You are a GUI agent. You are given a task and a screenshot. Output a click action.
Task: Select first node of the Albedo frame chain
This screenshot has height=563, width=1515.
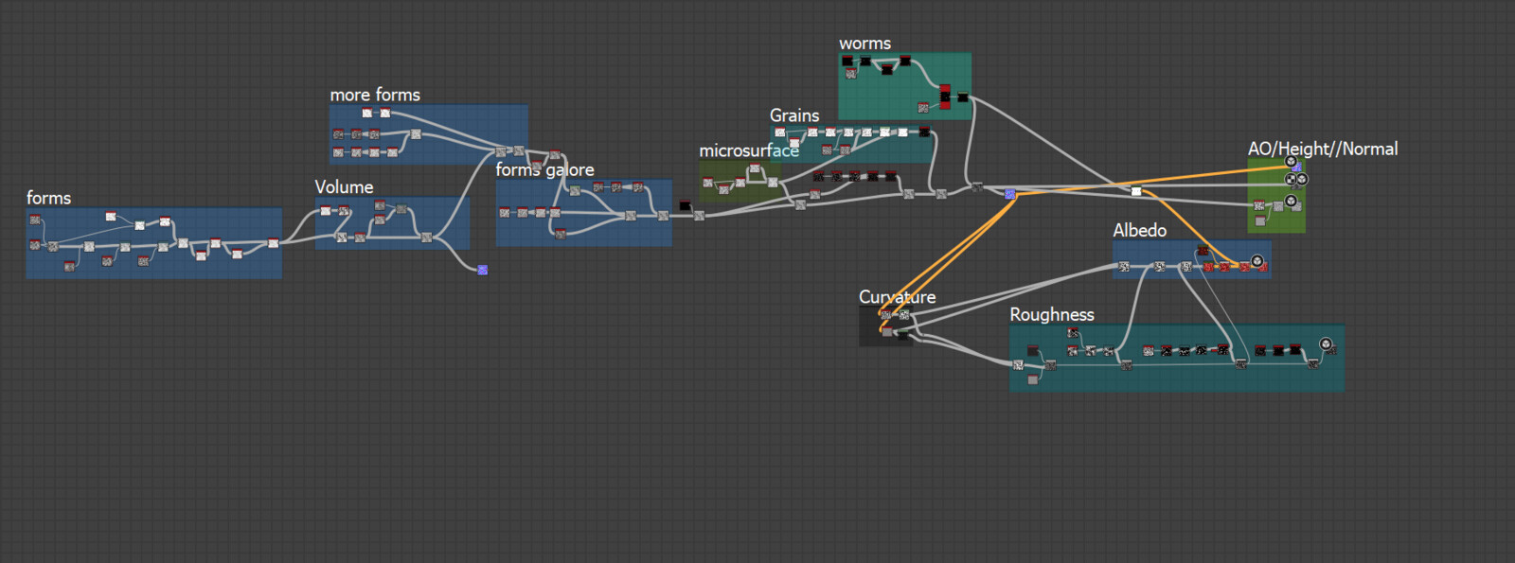tap(1124, 267)
